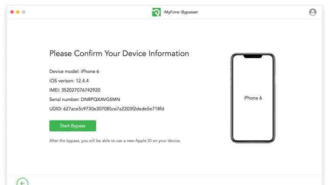Select the UDID value text
The height and width of the screenshot is (185, 329).
point(113,109)
